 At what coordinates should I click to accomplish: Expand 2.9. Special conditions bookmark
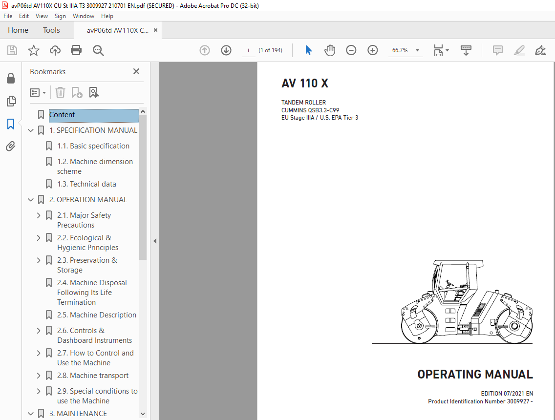(x=39, y=391)
